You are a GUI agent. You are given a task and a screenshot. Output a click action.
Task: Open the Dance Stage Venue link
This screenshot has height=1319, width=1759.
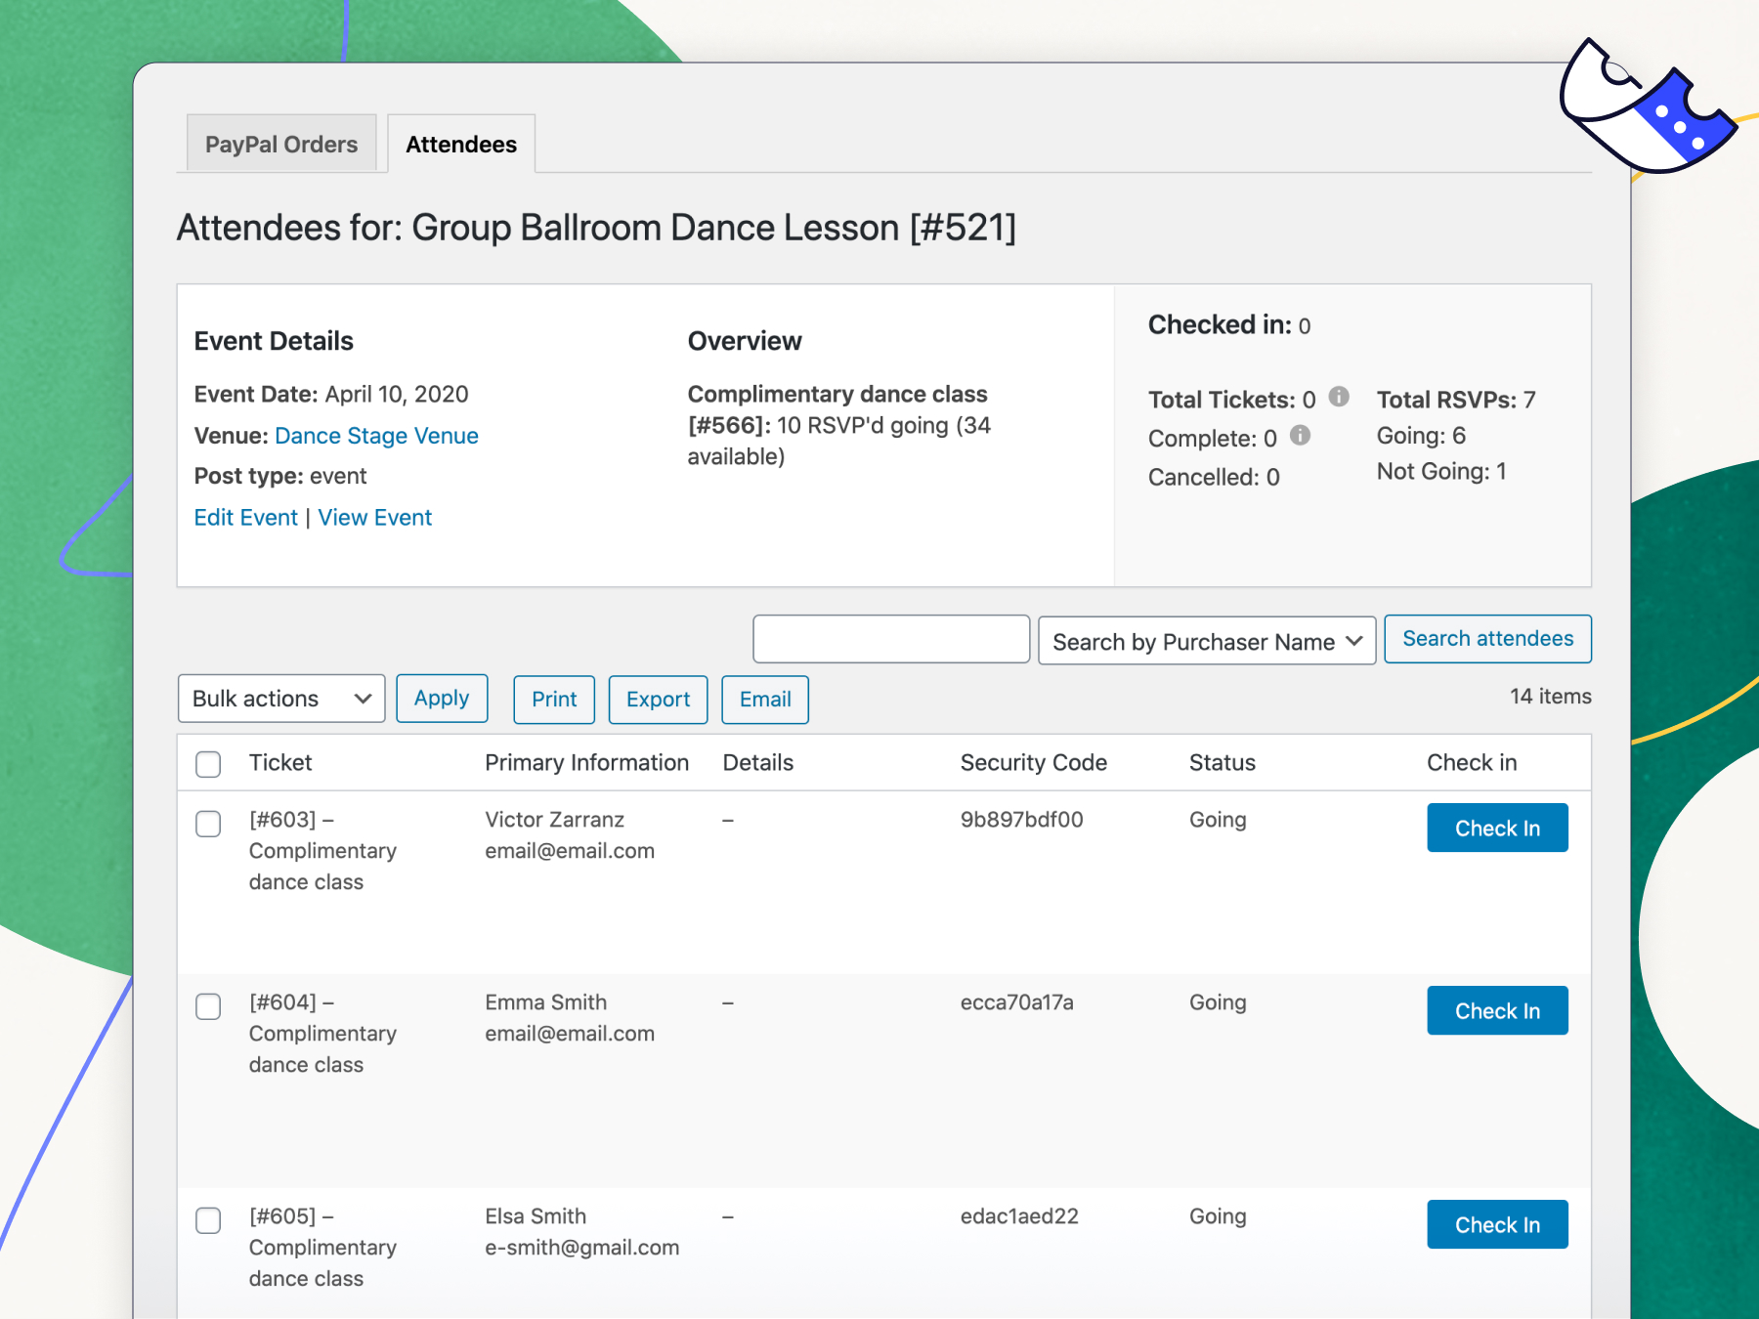[x=376, y=436]
